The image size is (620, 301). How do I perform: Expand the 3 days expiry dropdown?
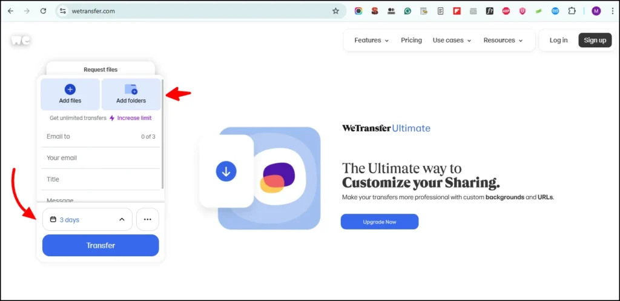click(87, 219)
